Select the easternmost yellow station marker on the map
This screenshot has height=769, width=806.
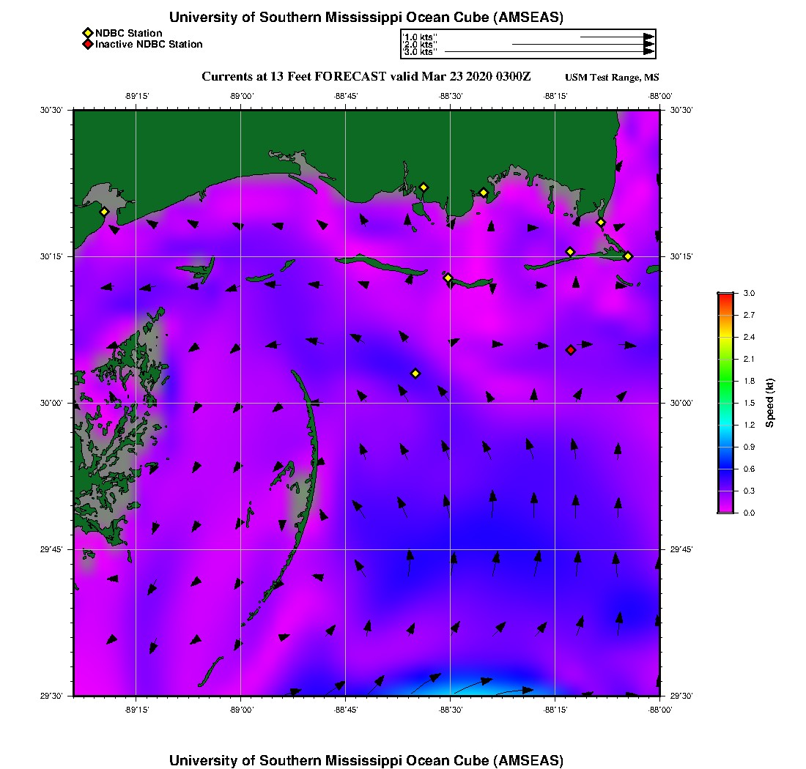tap(628, 256)
